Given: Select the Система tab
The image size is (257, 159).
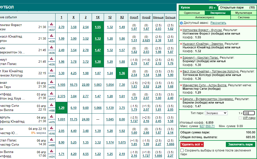Looking at the screenshot, I should [244, 17].
